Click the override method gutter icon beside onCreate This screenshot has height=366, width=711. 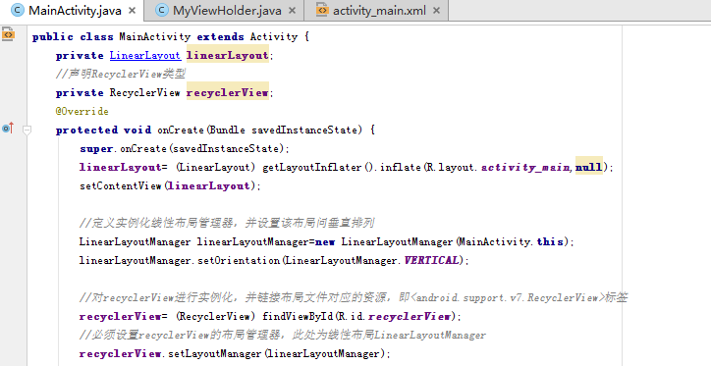tap(8, 129)
